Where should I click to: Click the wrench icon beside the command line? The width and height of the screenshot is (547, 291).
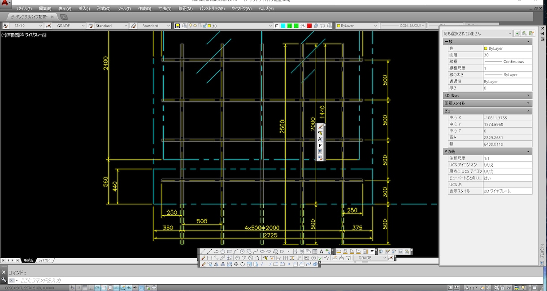coord(4,280)
